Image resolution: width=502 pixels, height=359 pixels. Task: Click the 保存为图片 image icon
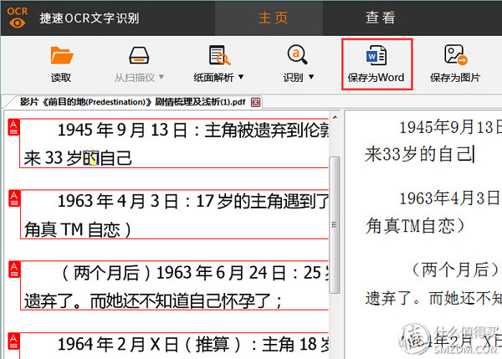456,55
